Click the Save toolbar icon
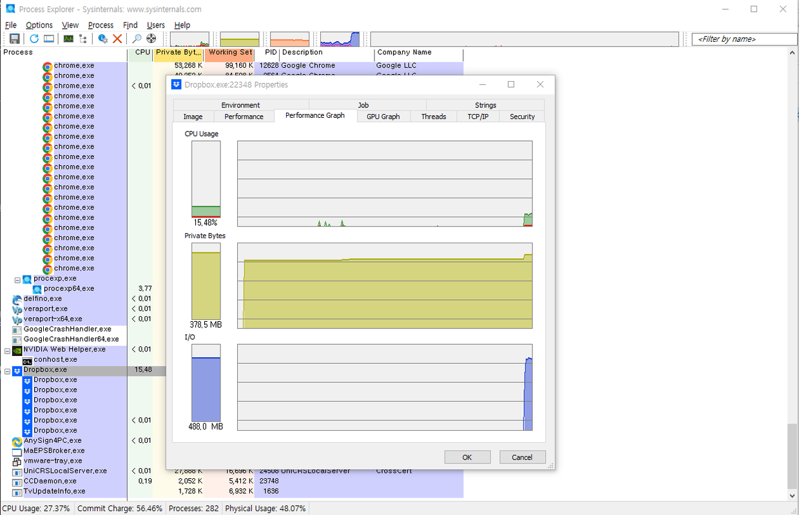The width and height of the screenshot is (799, 515). pyautogui.click(x=15, y=39)
